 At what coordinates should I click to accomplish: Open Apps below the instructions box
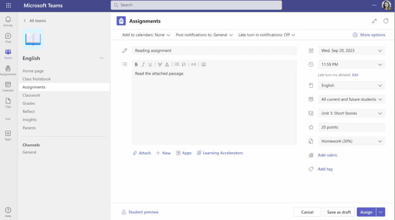[184, 153]
